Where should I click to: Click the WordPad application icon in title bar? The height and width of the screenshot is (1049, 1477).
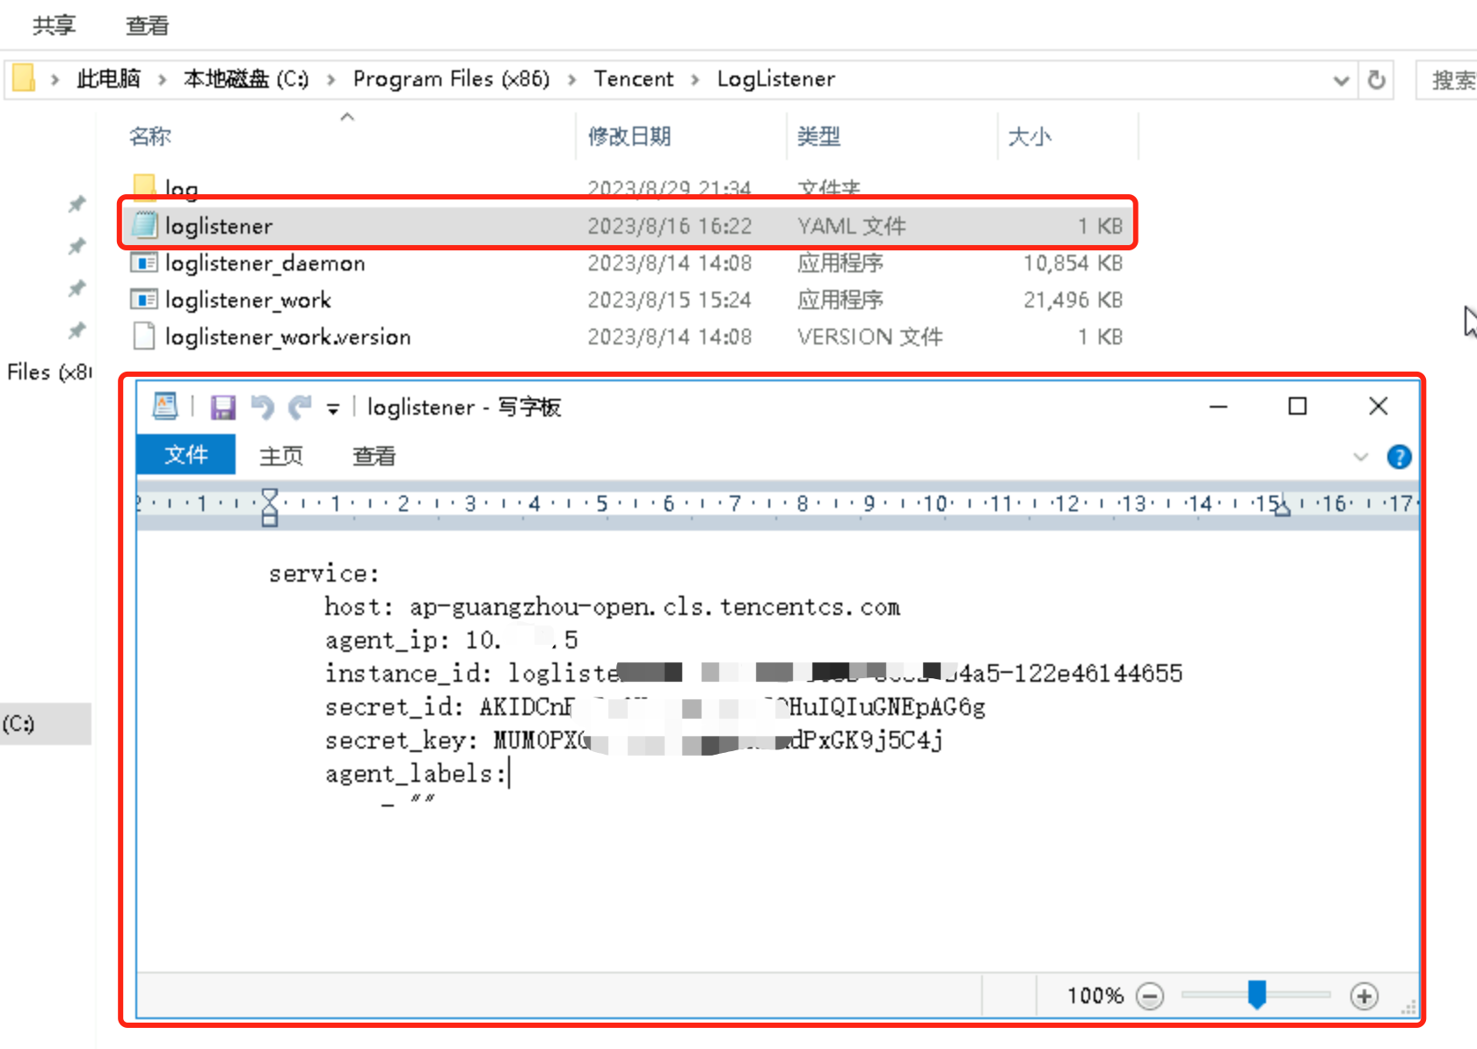tap(165, 406)
